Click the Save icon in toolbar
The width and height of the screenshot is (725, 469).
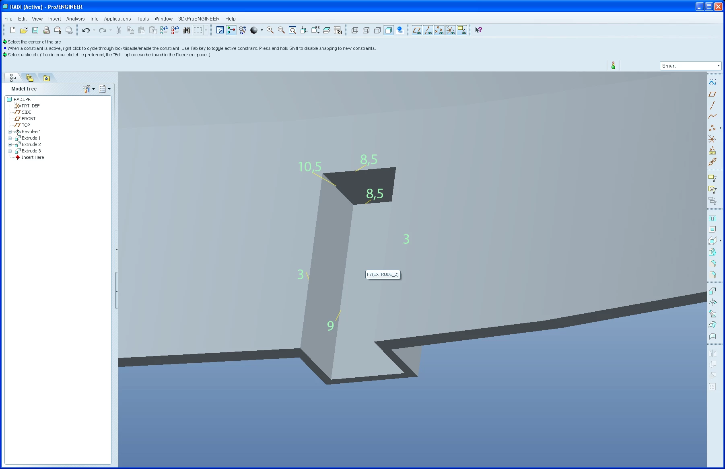tap(35, 30)
